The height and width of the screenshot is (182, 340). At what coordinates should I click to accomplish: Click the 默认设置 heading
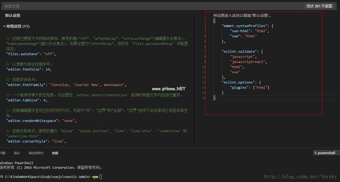pyautogui.click(x=13, y=15)
